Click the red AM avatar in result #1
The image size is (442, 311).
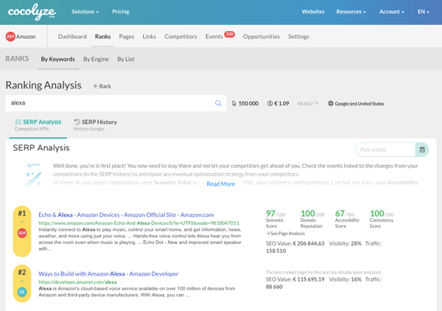(x=22, y=233)
